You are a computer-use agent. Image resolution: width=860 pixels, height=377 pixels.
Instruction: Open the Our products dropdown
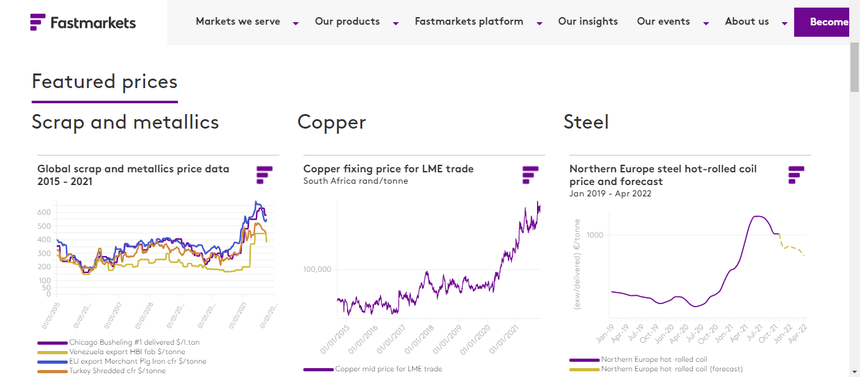tap(348, 21)
